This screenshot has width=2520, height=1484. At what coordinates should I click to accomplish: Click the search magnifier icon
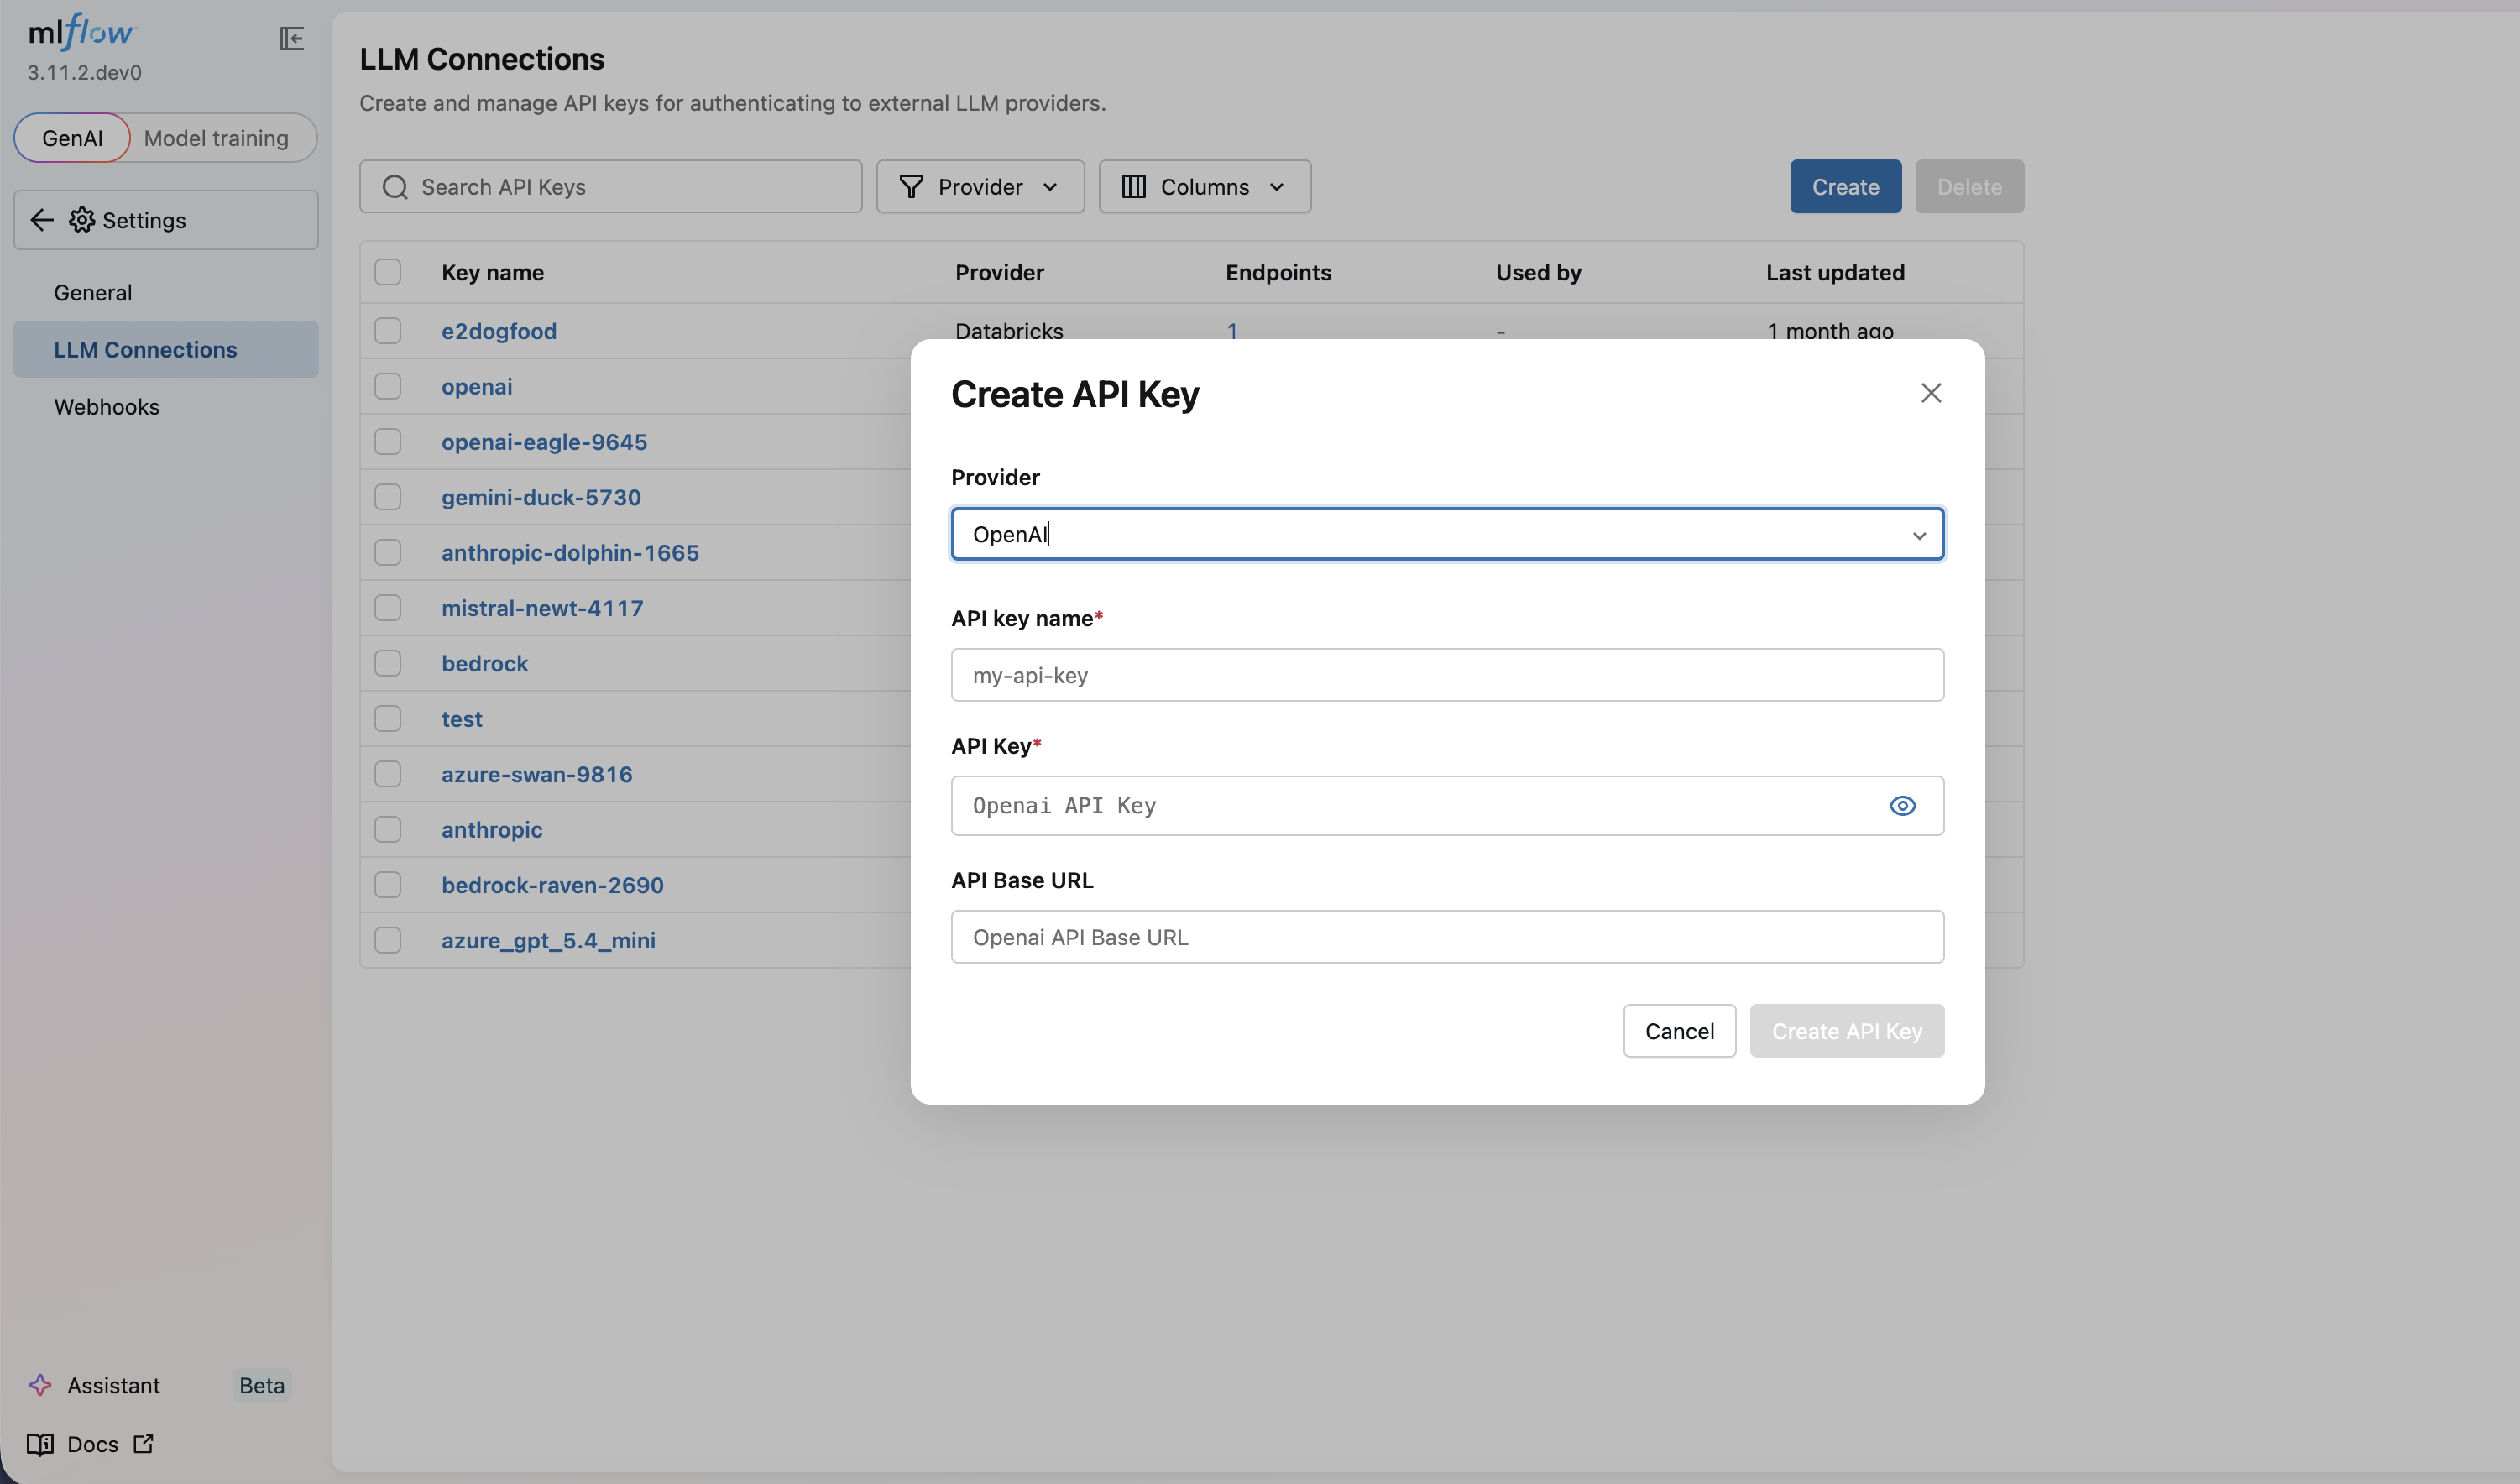coord(395,187)
